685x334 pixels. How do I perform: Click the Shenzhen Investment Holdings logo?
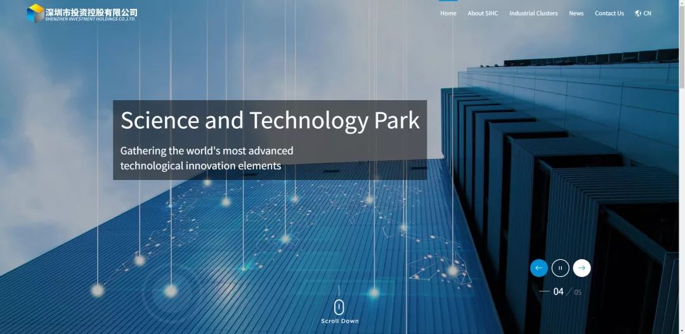82,13
